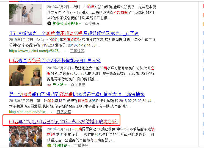Click 百度快照 link next to 神秘情感分析师

point(92,24)
